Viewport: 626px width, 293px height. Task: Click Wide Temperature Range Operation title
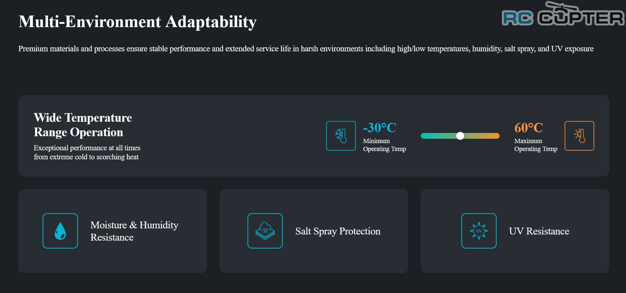tap(83, 125)
